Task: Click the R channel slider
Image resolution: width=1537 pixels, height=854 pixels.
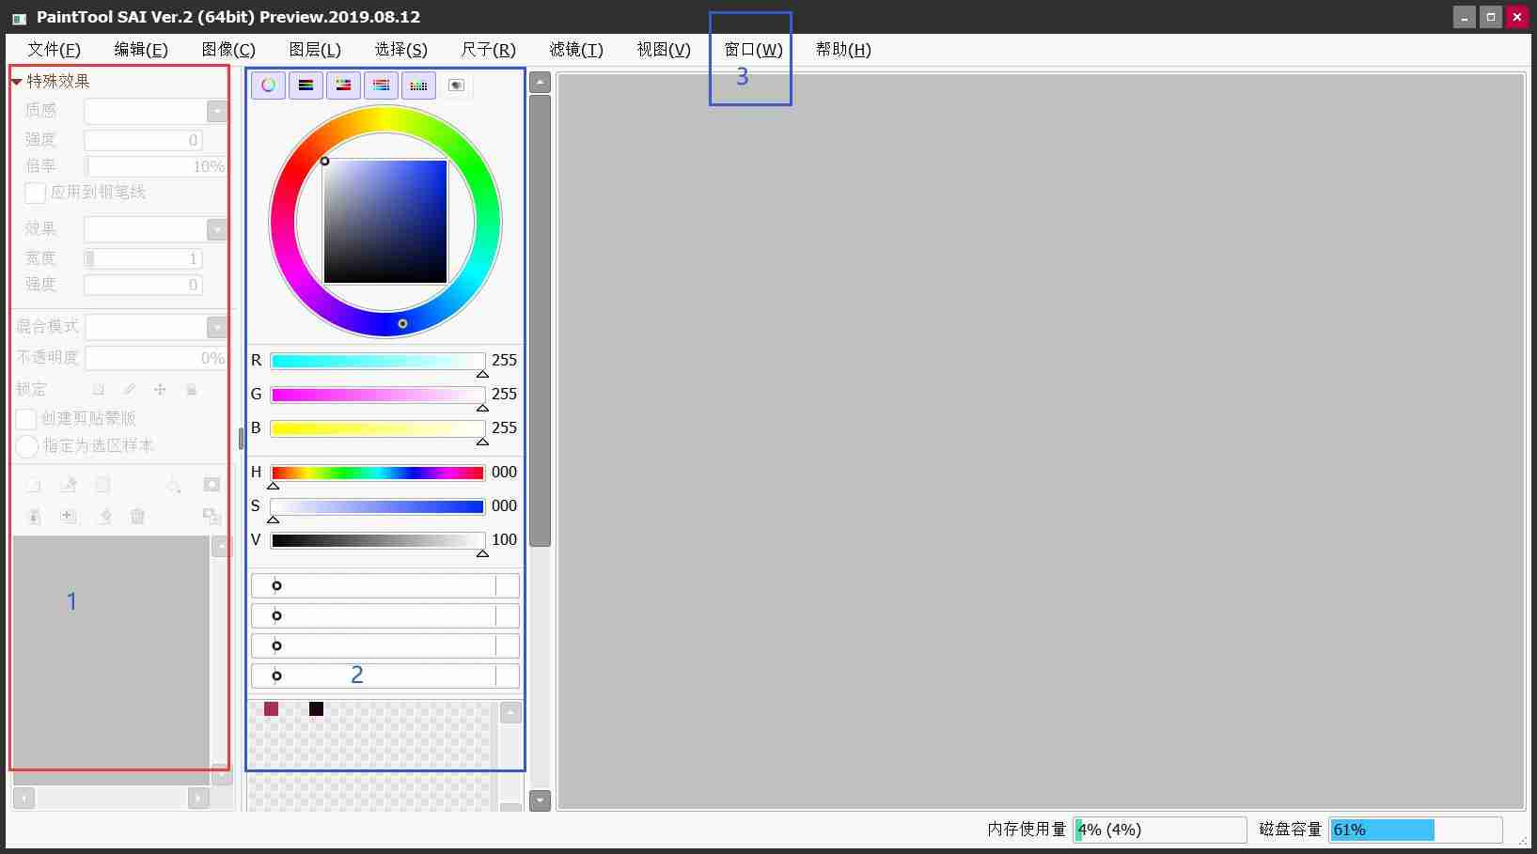Action: (x=378, y=362)
